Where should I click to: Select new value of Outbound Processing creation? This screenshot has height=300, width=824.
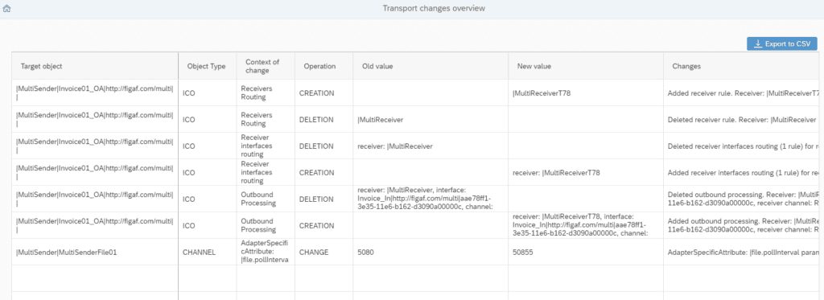(x=586, y=225)
